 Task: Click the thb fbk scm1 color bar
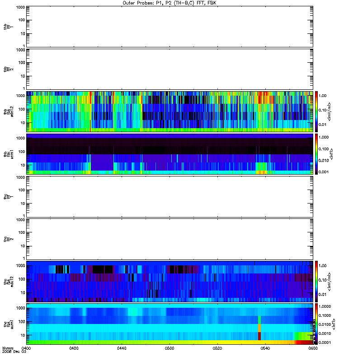pyautogui.click(x=316, y=154)
